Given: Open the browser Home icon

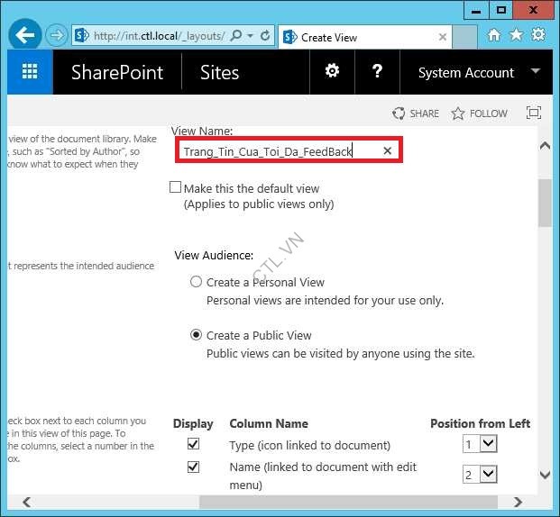Looking at the screenshot, I should click(x=494, y=35).
